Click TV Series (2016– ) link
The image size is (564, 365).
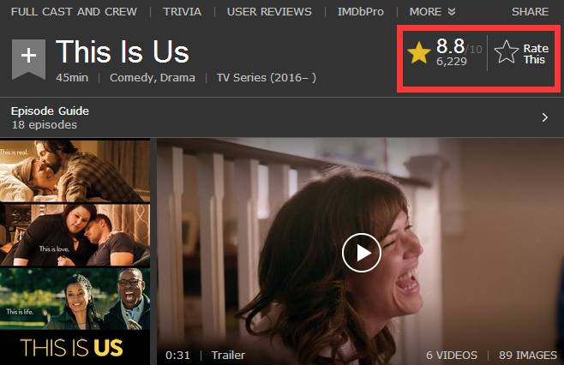point(267,78)
